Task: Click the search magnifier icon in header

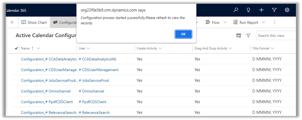Action: point(236,10)
